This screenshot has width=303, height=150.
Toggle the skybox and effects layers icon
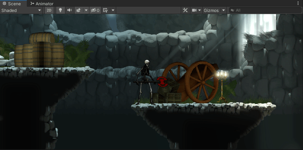point(79,11)
